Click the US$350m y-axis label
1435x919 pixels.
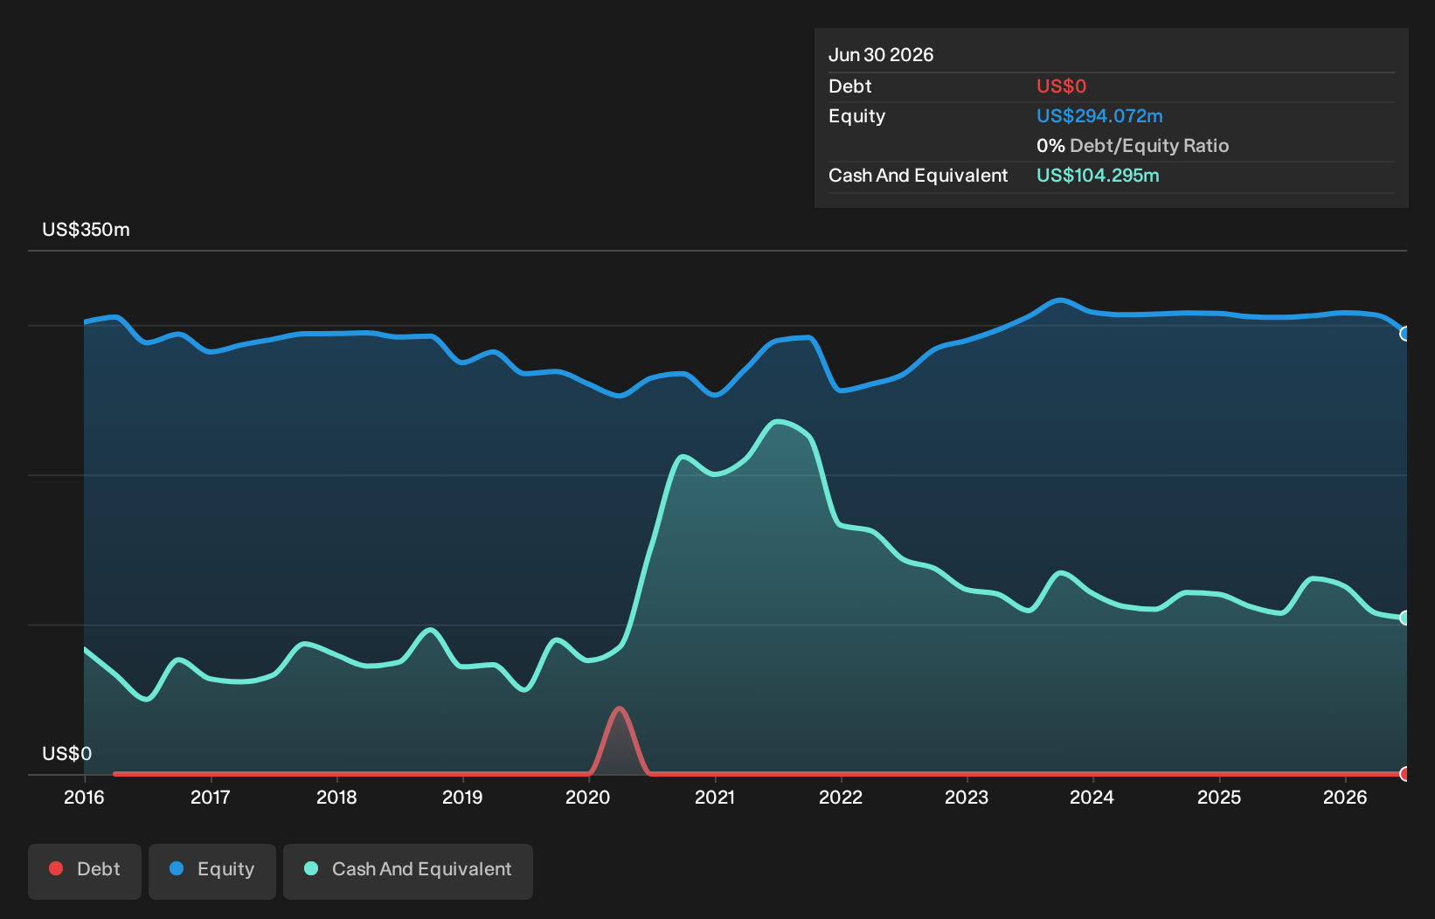pyautogui.click(x=86, y=230)
